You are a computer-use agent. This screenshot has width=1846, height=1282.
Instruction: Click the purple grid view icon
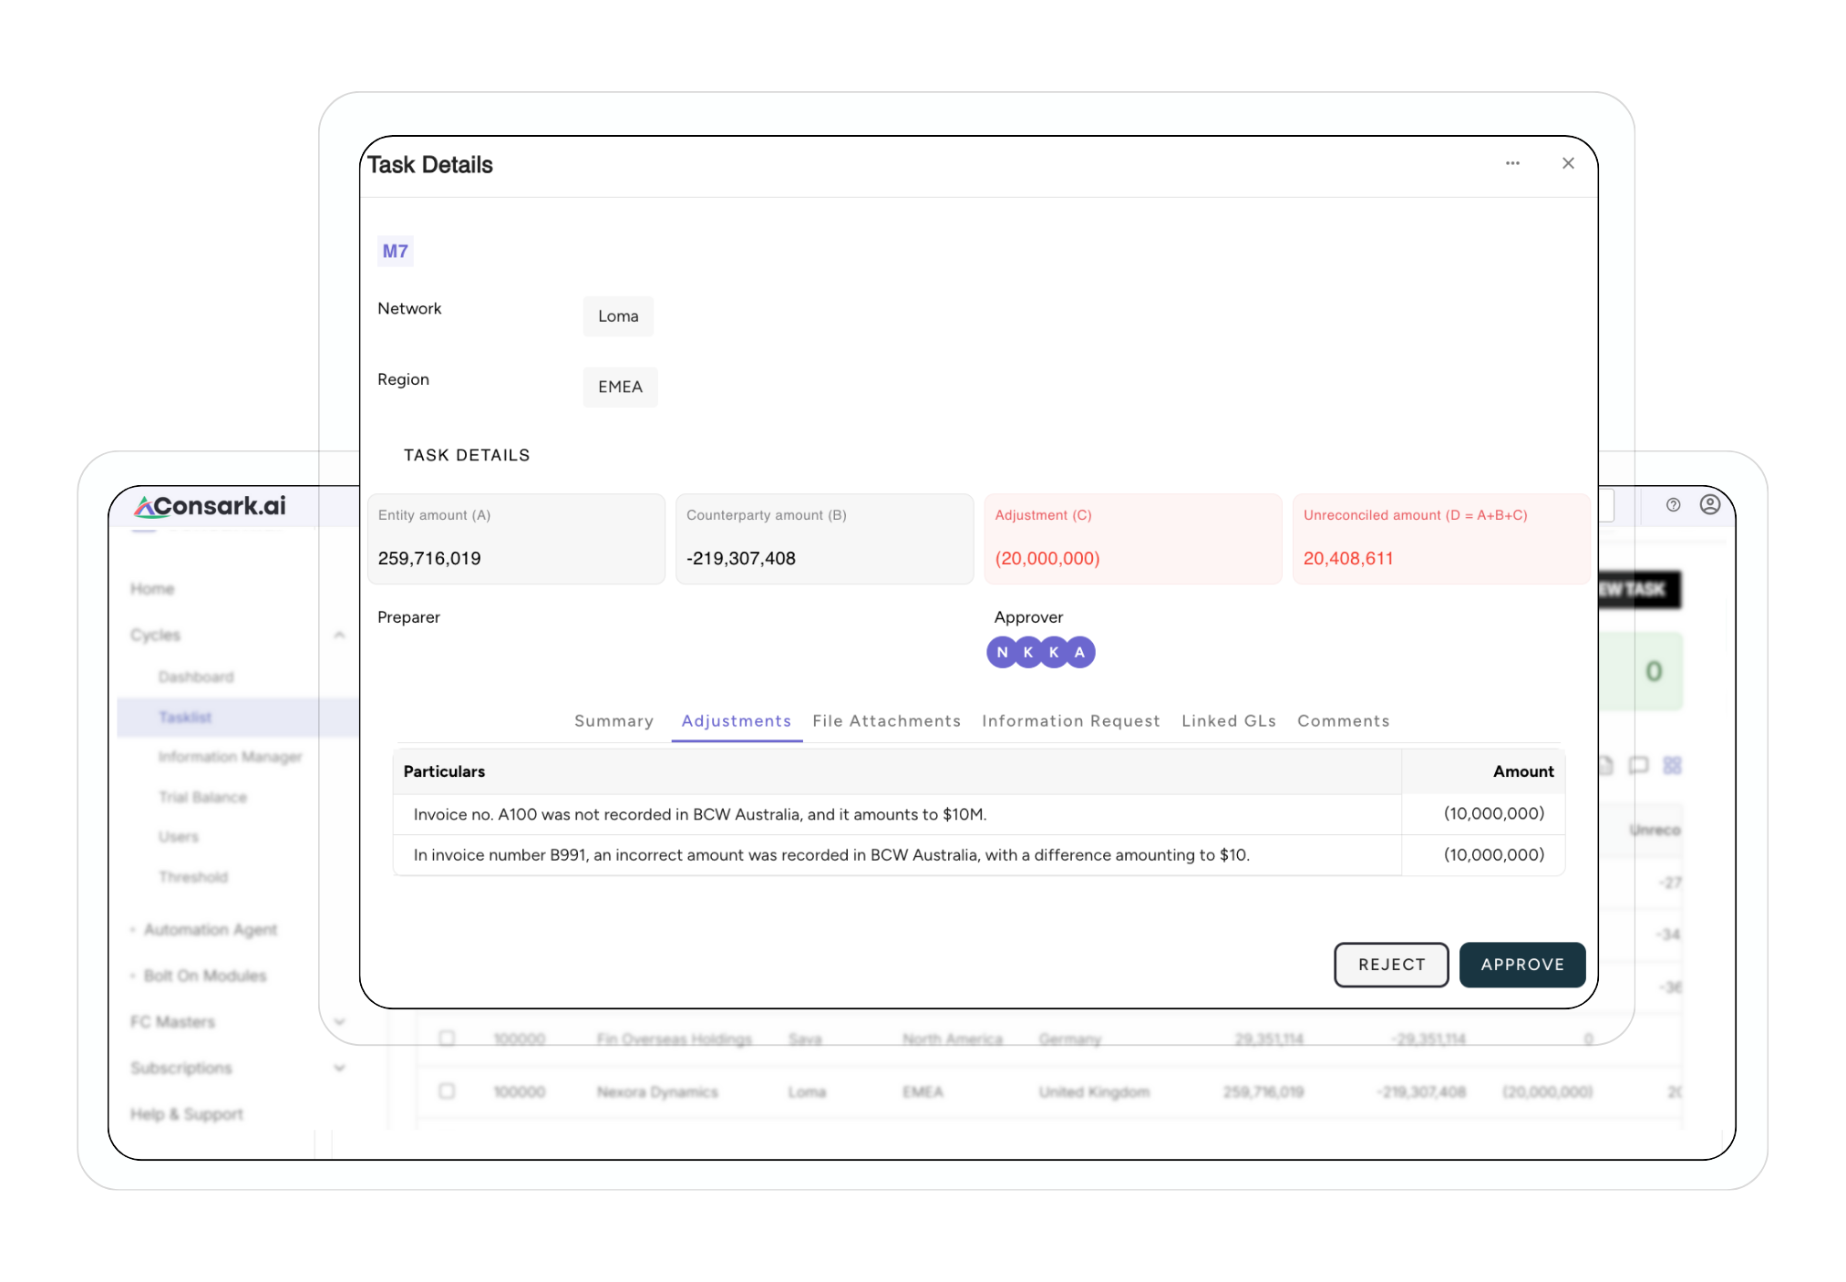pyautogui.click(x=1672, y=766)
